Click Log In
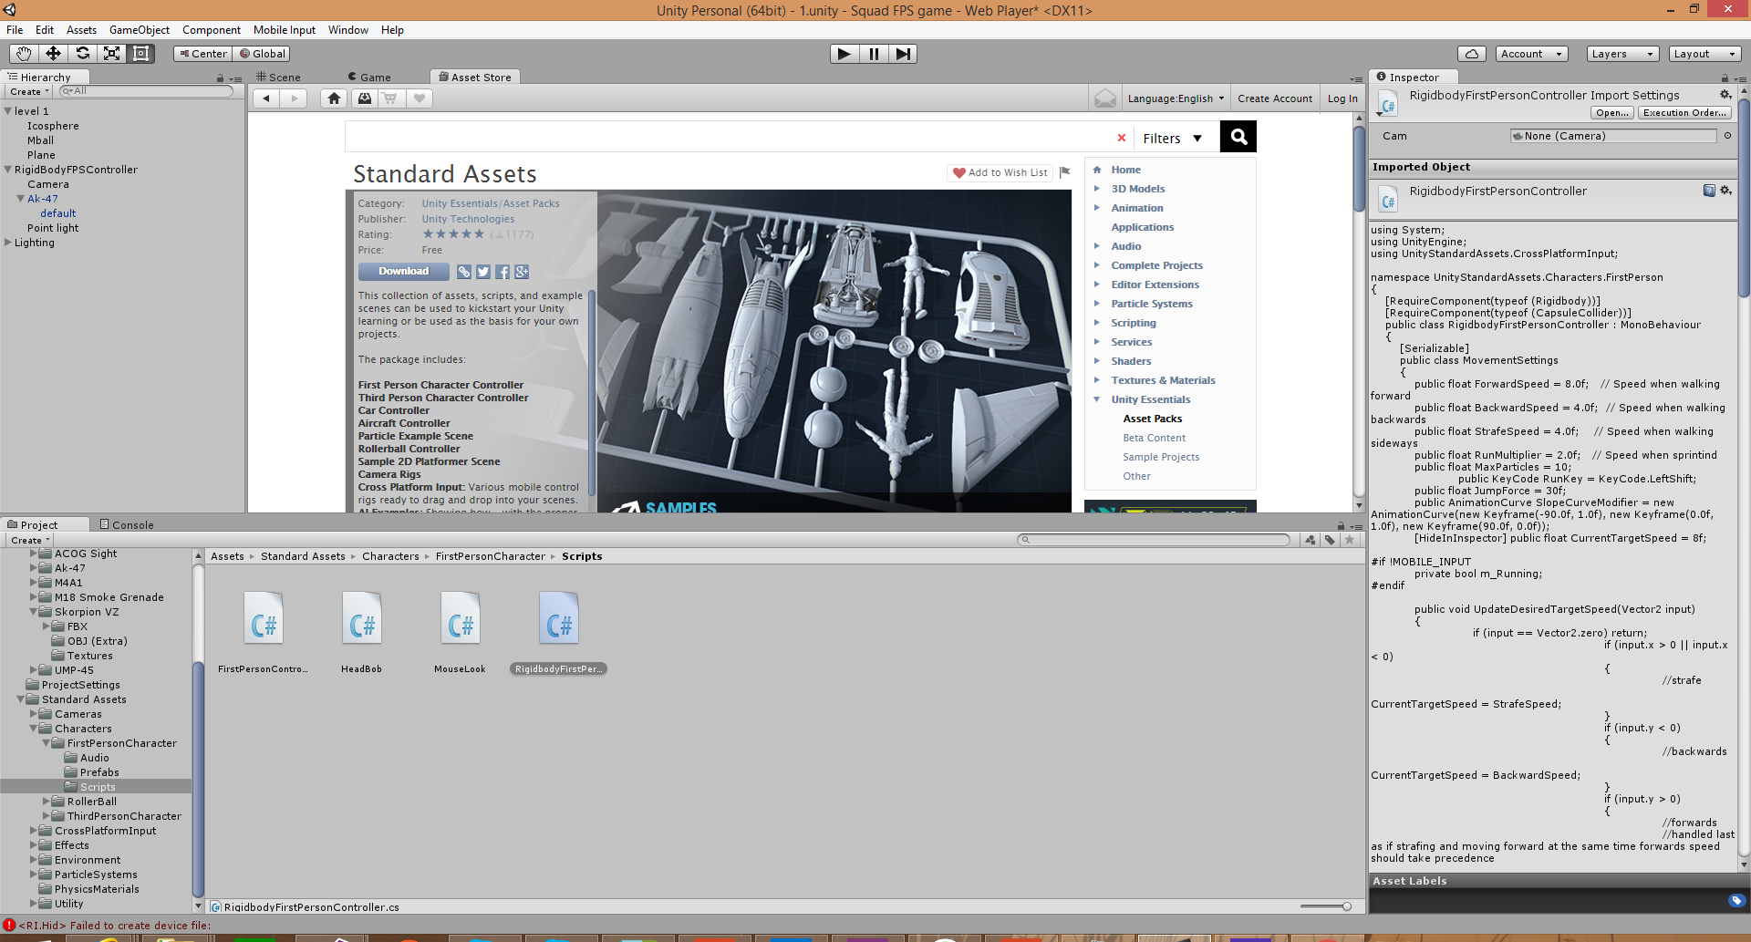1751x942 pixels. click(1342, 98)
